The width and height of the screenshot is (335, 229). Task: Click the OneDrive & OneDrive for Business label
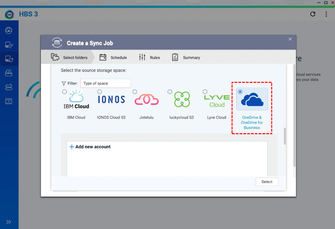point(252,123)
